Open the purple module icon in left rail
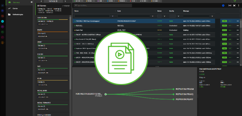 click(x=3, y=27)
